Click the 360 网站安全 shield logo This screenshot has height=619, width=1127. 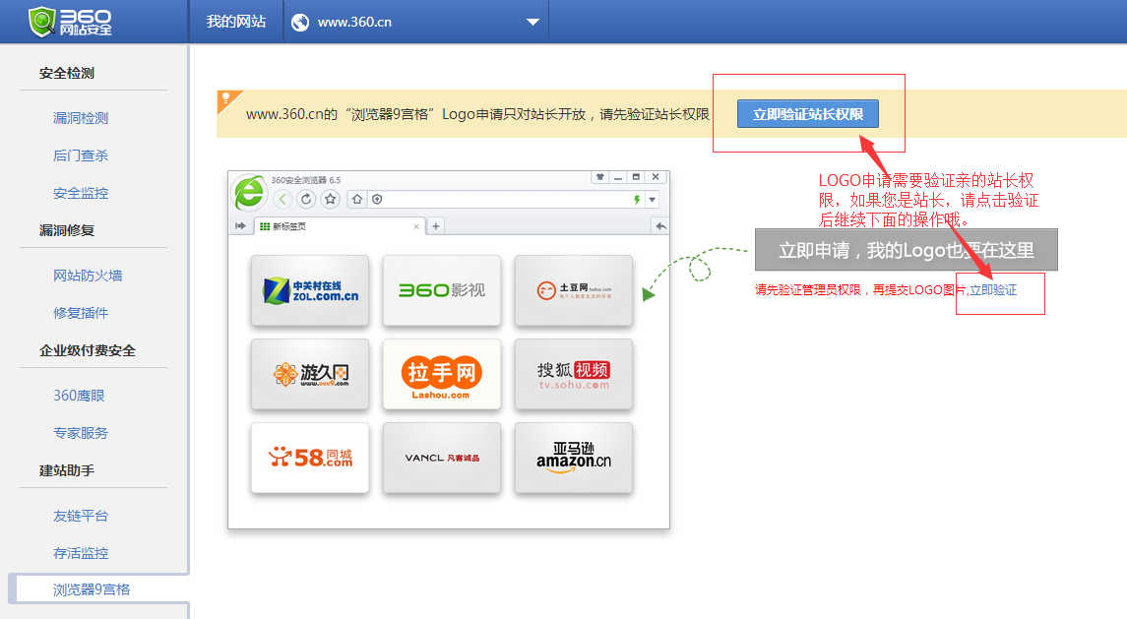[x=70, y=22]
